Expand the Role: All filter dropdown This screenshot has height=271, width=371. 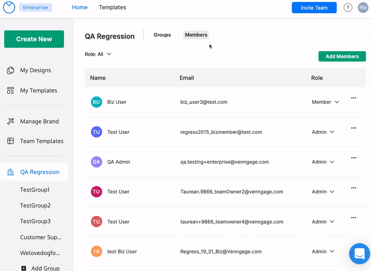(98, 54)
